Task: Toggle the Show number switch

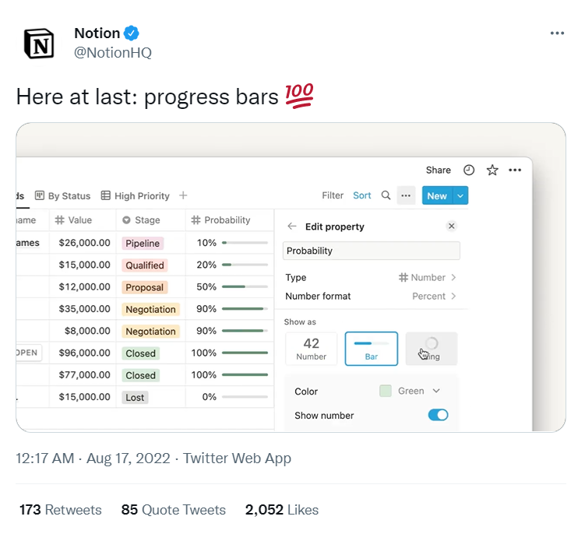Action: (438, 415)
